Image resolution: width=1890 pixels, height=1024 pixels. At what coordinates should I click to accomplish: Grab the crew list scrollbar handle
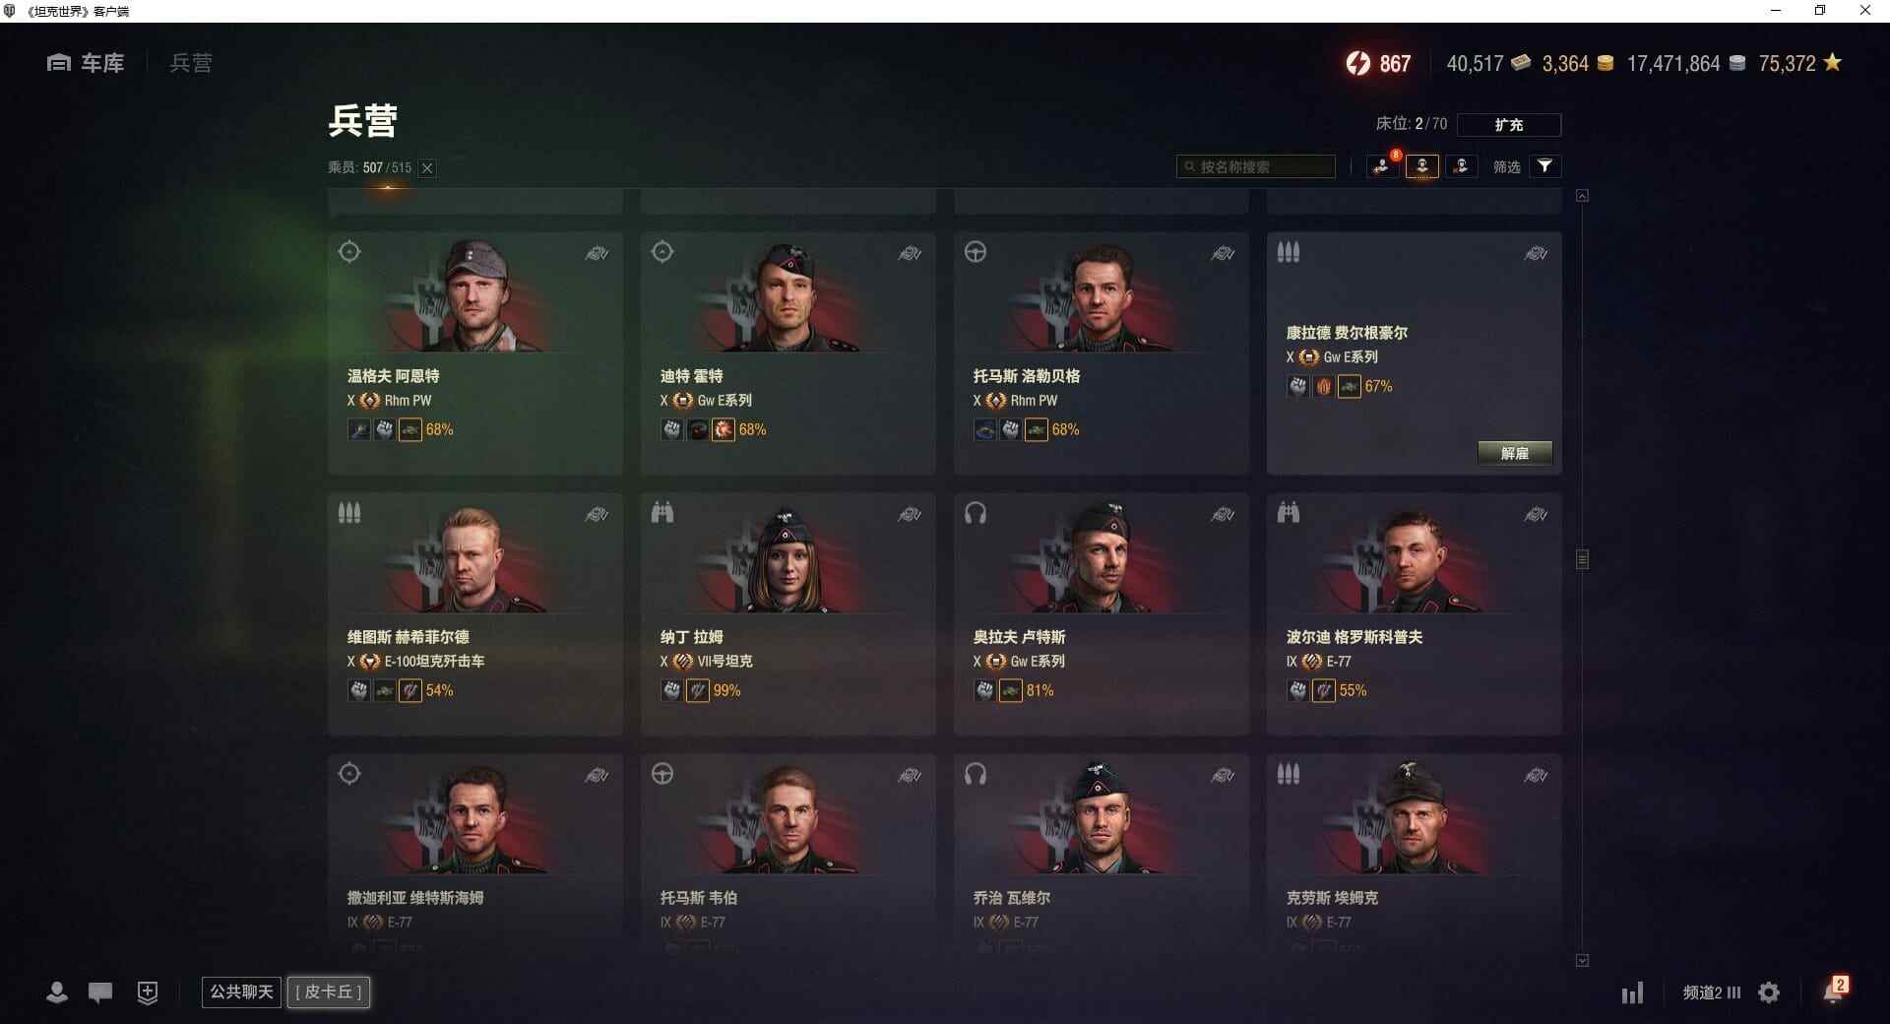tap(1582, 559)
